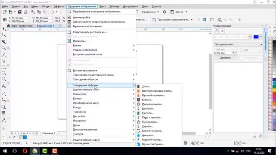The width and height of the screenshot is (276, 155).
Task: Select the Eyedropper tool
Action: [3, 121]
